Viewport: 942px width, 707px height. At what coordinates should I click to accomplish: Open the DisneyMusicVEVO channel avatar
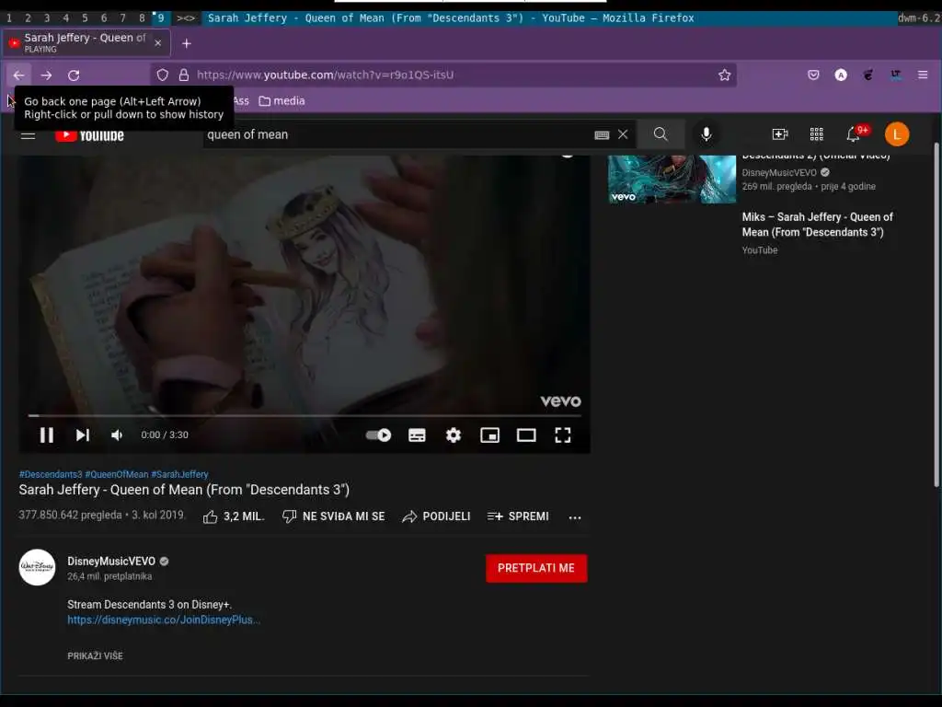click(37, 567)
